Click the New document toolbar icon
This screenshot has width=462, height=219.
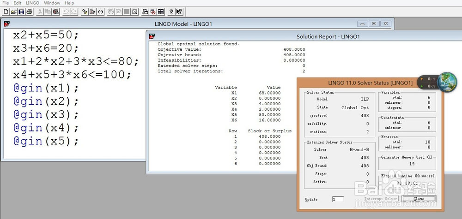6,12
